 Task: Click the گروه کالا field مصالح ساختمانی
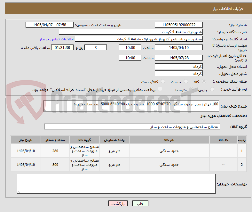[132, 127]
